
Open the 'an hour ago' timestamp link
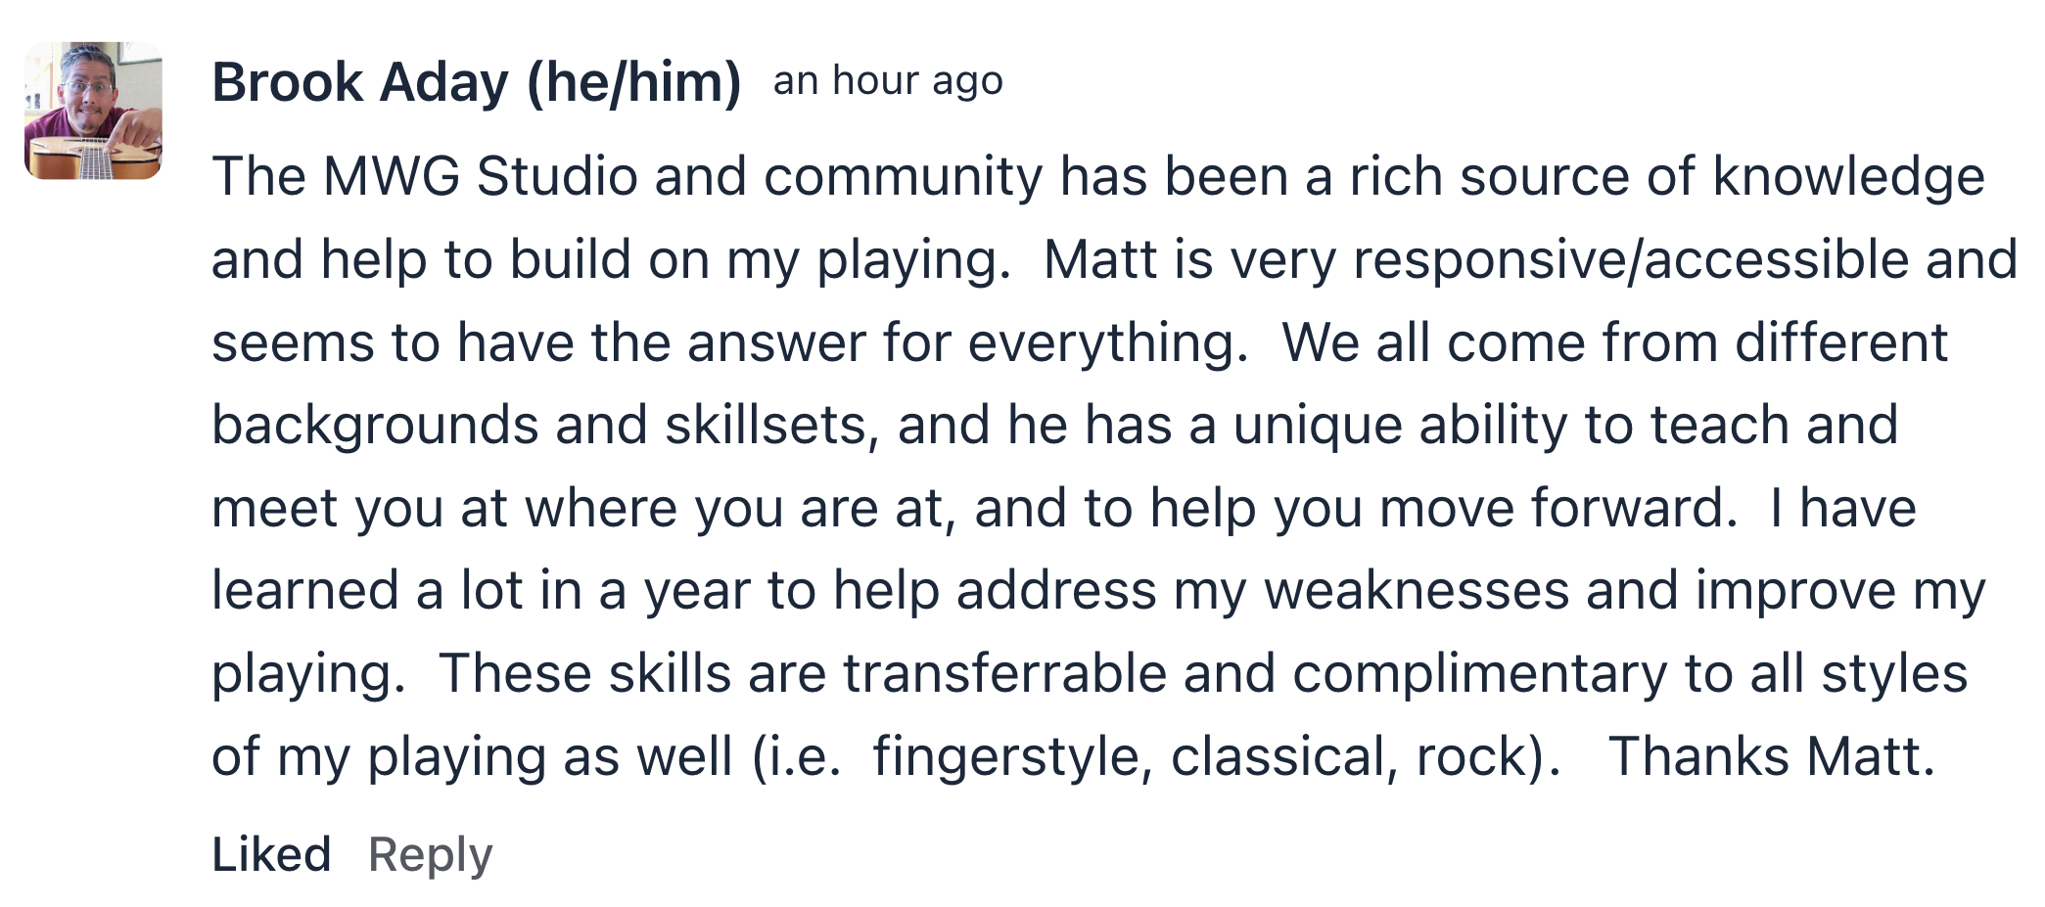coord(888,81)
